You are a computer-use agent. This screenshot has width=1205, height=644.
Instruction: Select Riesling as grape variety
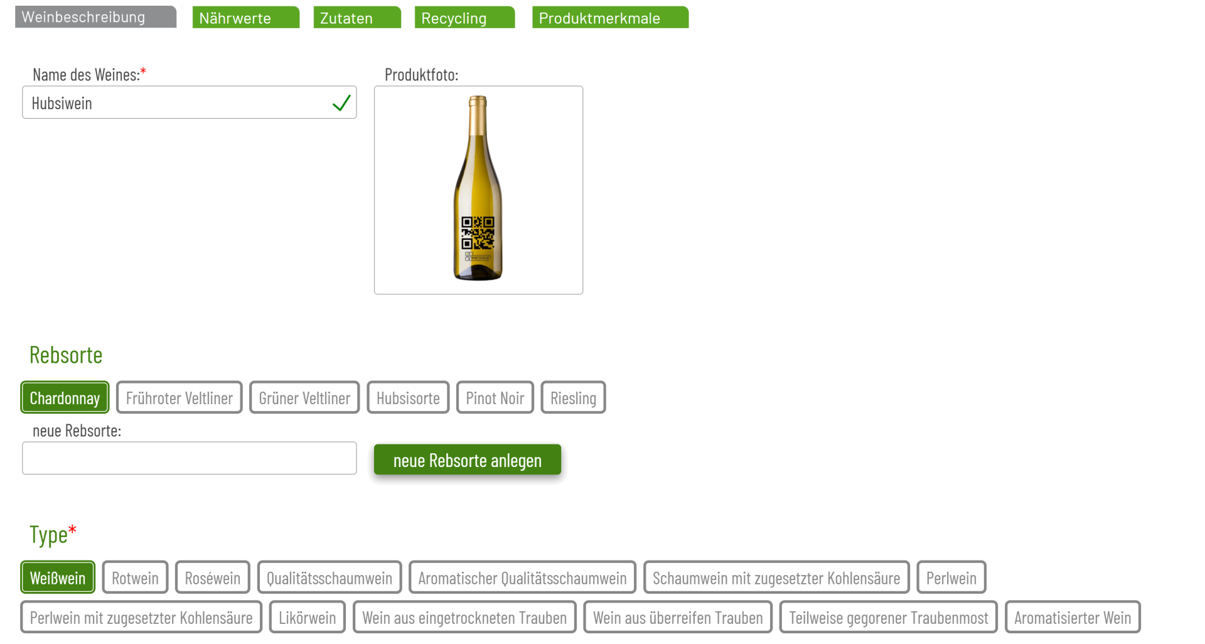(x=573, y=397)
